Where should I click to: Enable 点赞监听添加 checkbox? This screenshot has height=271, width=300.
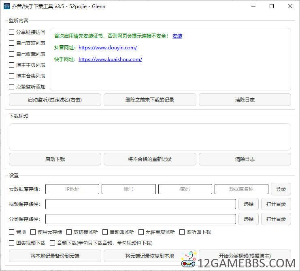(x=12, y=87)
